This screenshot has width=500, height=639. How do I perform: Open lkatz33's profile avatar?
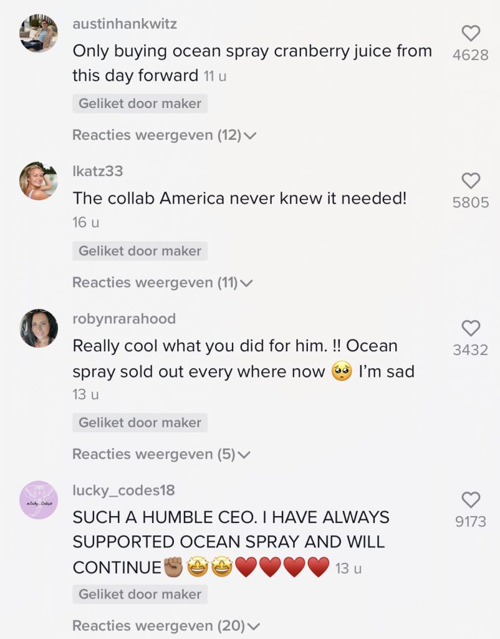pyautogui.click(x=39, y=181)
